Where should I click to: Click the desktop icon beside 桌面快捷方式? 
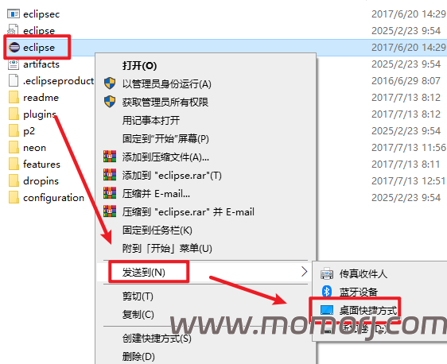tap(327, 310)
